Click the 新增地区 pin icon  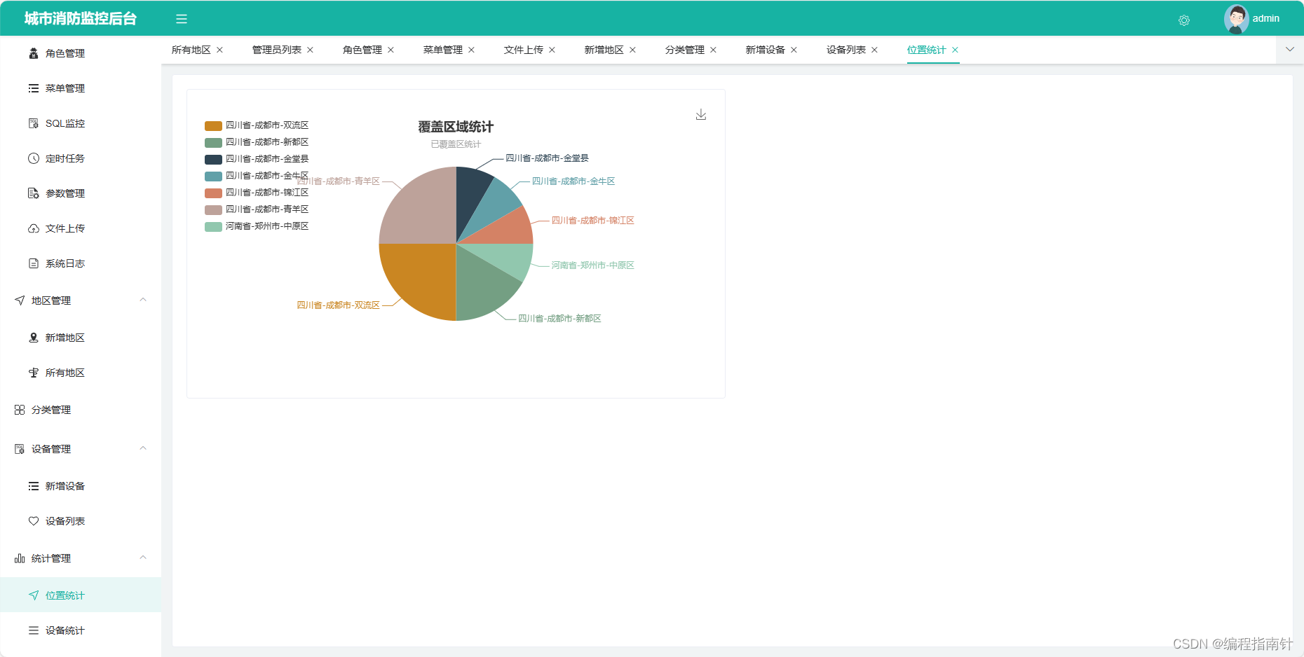34,338
